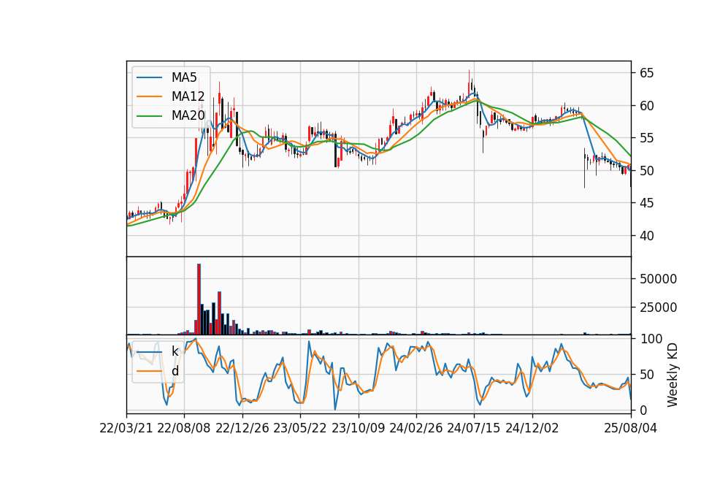The width and height of the screenshot is (701, 504).
Task: Click the 24/02/26 date label
Action: (x=416, y=428)
